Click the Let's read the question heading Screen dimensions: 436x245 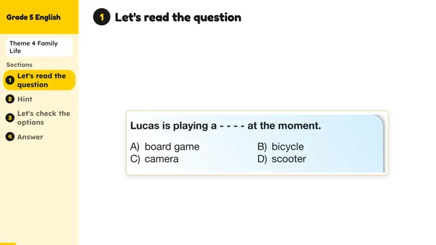click(178, 17)
